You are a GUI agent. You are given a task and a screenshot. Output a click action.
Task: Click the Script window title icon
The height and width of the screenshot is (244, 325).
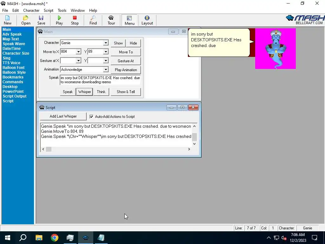point(42,107)
